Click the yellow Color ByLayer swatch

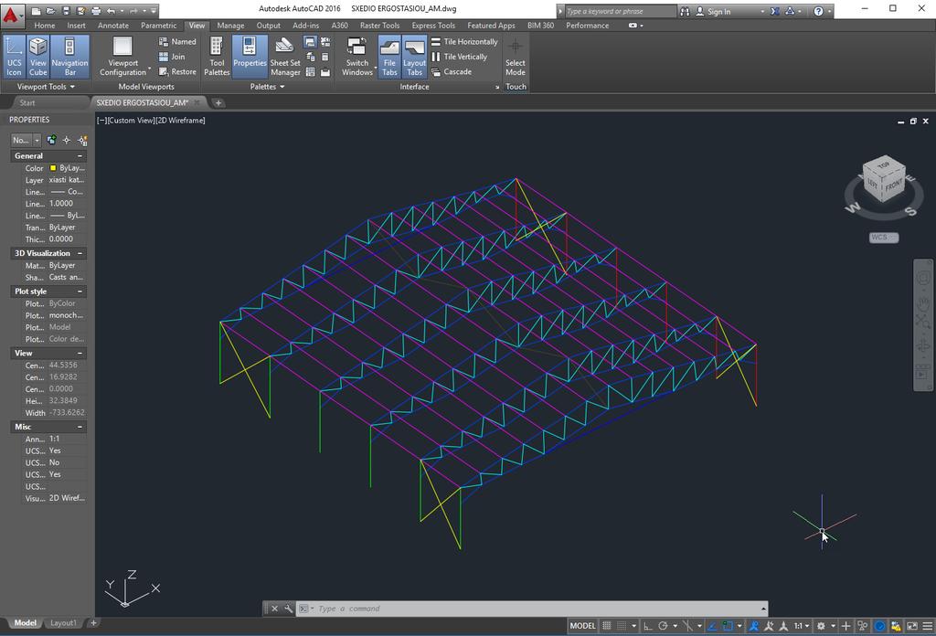[x=53, y=168]
